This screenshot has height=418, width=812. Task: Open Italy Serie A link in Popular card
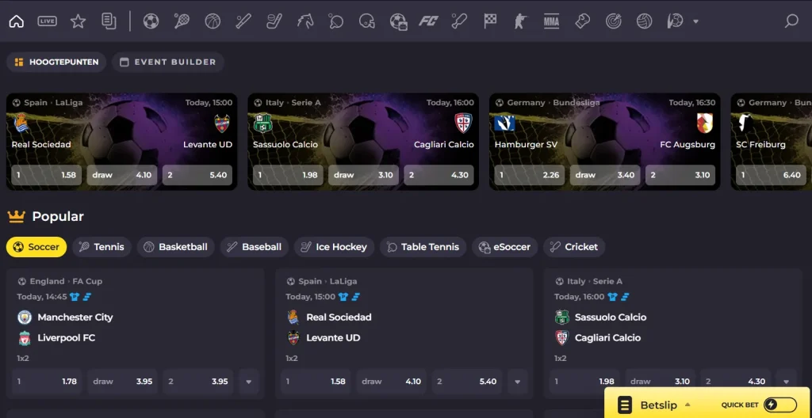(595, 281)
